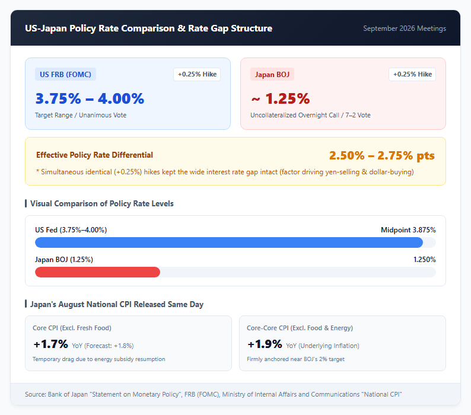Click the +1.7% Core CPI value
Image resolution: width=471 pixels, height=415 pixels.
pos(51,344)
